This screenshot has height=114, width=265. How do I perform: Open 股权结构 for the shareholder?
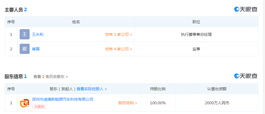[128, 103]
